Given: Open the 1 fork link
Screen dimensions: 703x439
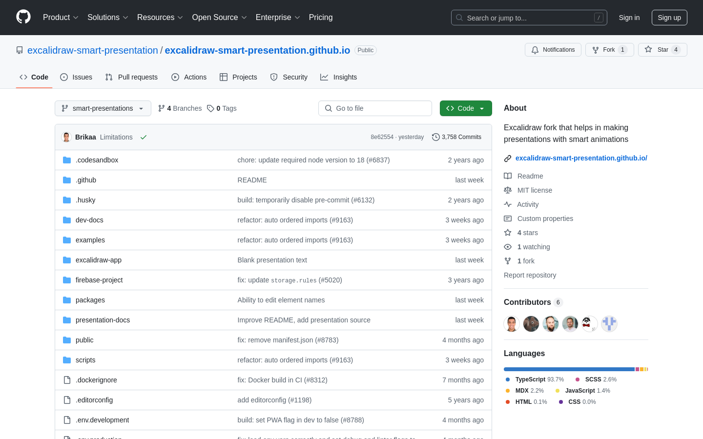Looking at the screenshot, I should coord(526,261).
